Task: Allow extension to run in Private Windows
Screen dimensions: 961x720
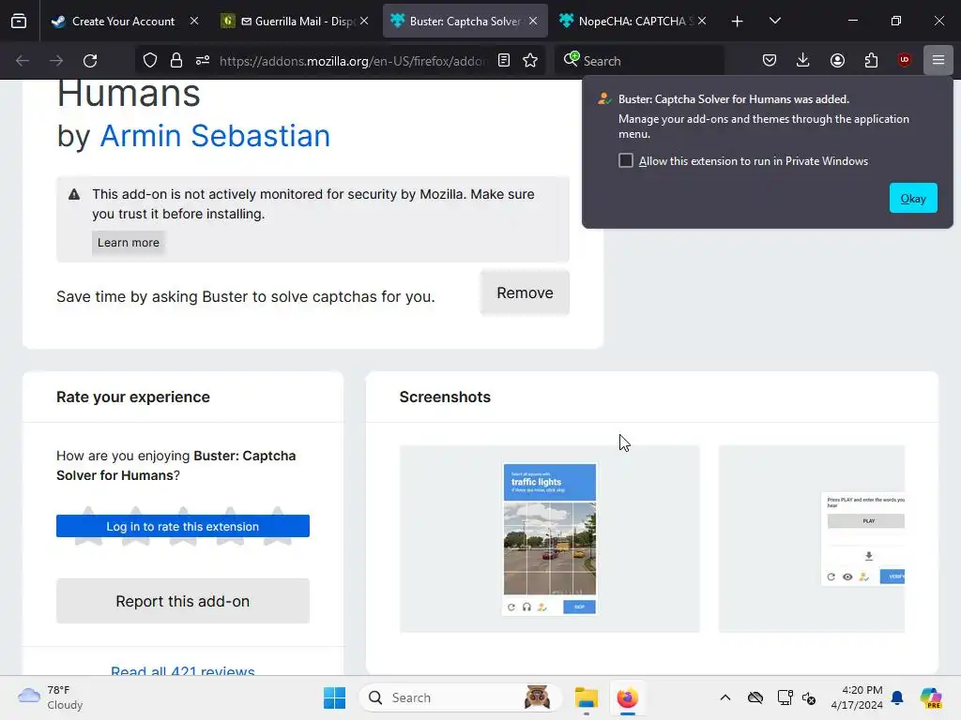Action: tap(626, 160)
